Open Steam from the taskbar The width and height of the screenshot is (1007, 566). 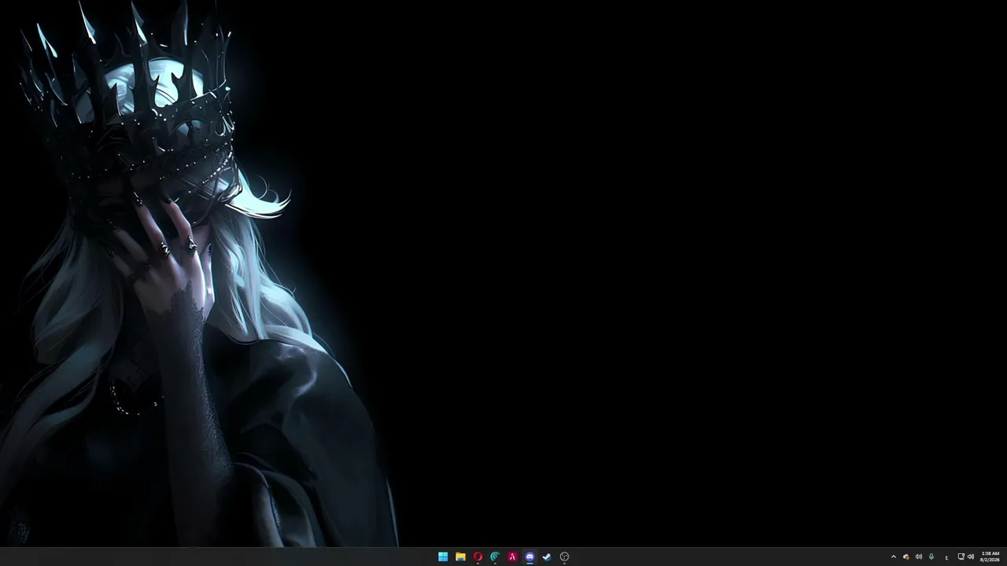click(x=547, y=557)
